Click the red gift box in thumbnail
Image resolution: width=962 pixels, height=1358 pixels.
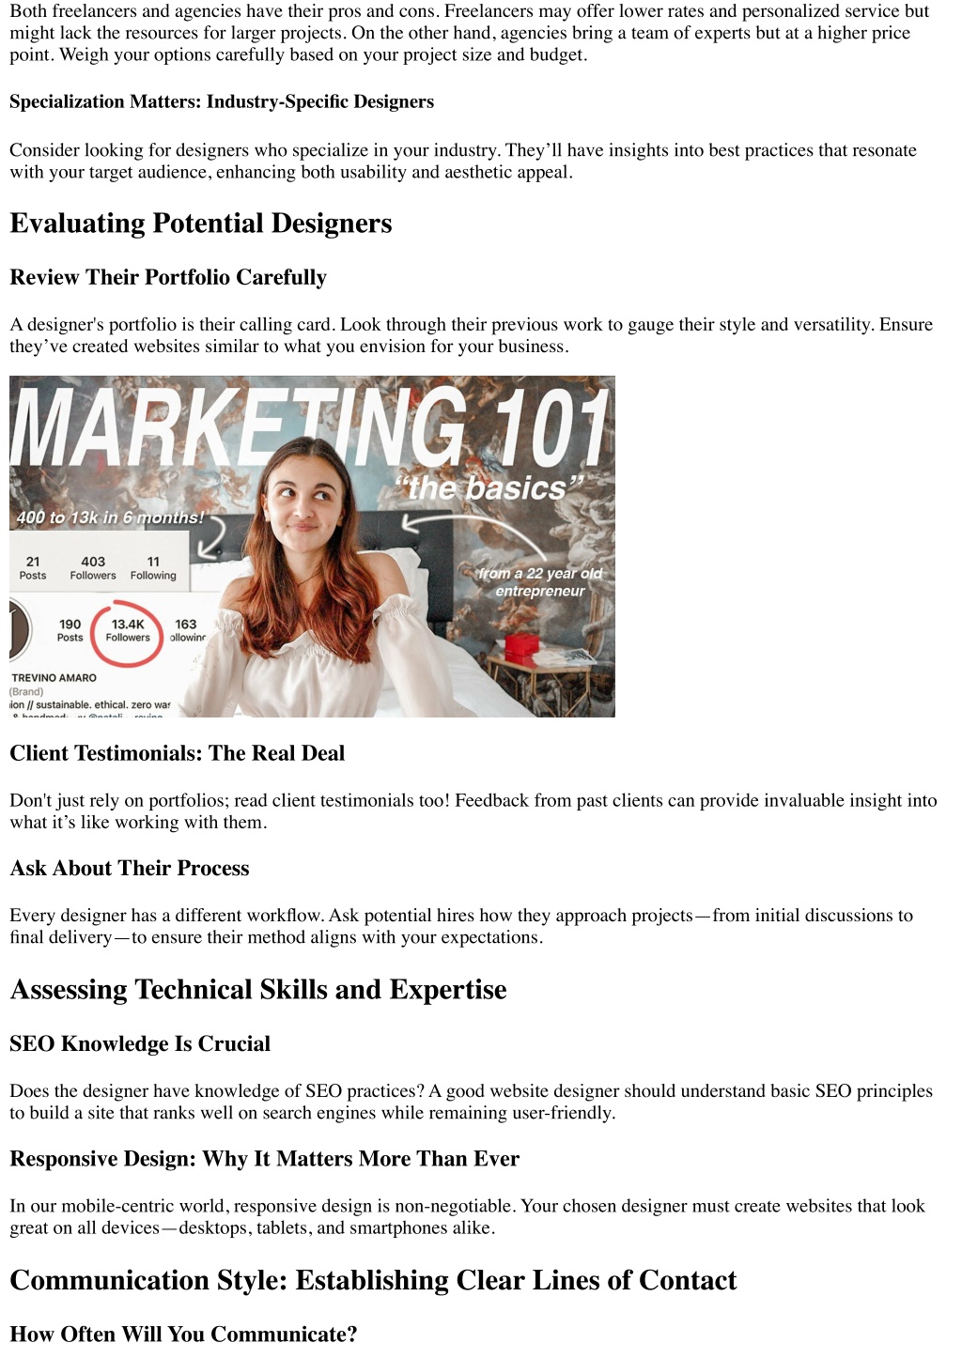click(521, 646)
